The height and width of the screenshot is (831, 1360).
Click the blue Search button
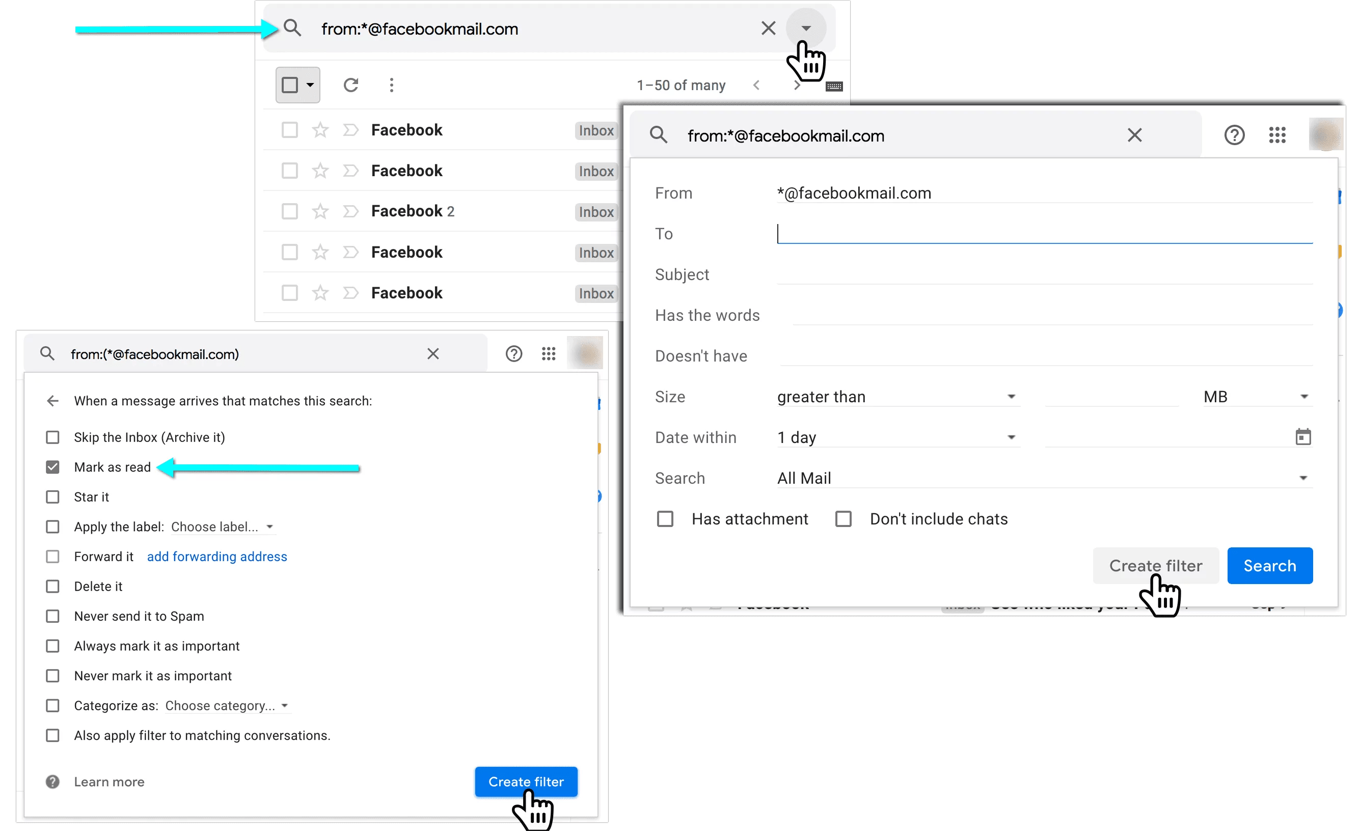[x=1269, y=566]
